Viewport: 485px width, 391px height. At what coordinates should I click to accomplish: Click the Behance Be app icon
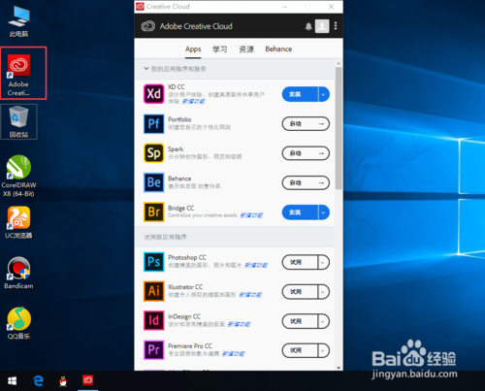[x=154, y=182]
